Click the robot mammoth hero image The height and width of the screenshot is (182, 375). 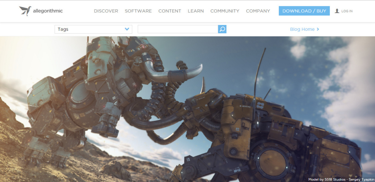(x=187, y=109)
